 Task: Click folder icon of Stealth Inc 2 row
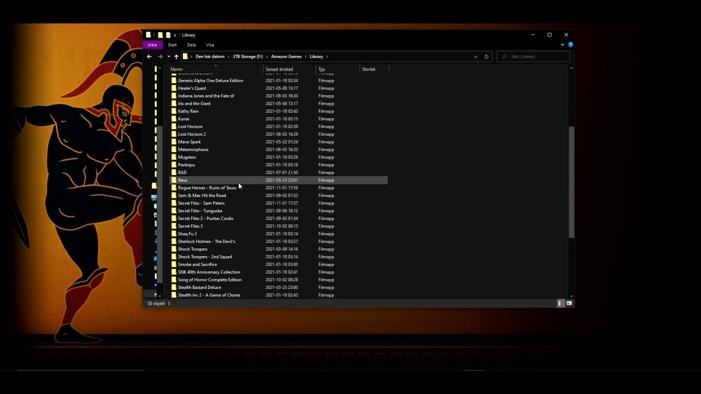[x=174, y=295]
